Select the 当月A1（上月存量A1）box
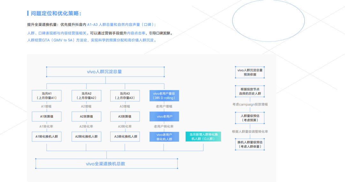 [47, 95]
